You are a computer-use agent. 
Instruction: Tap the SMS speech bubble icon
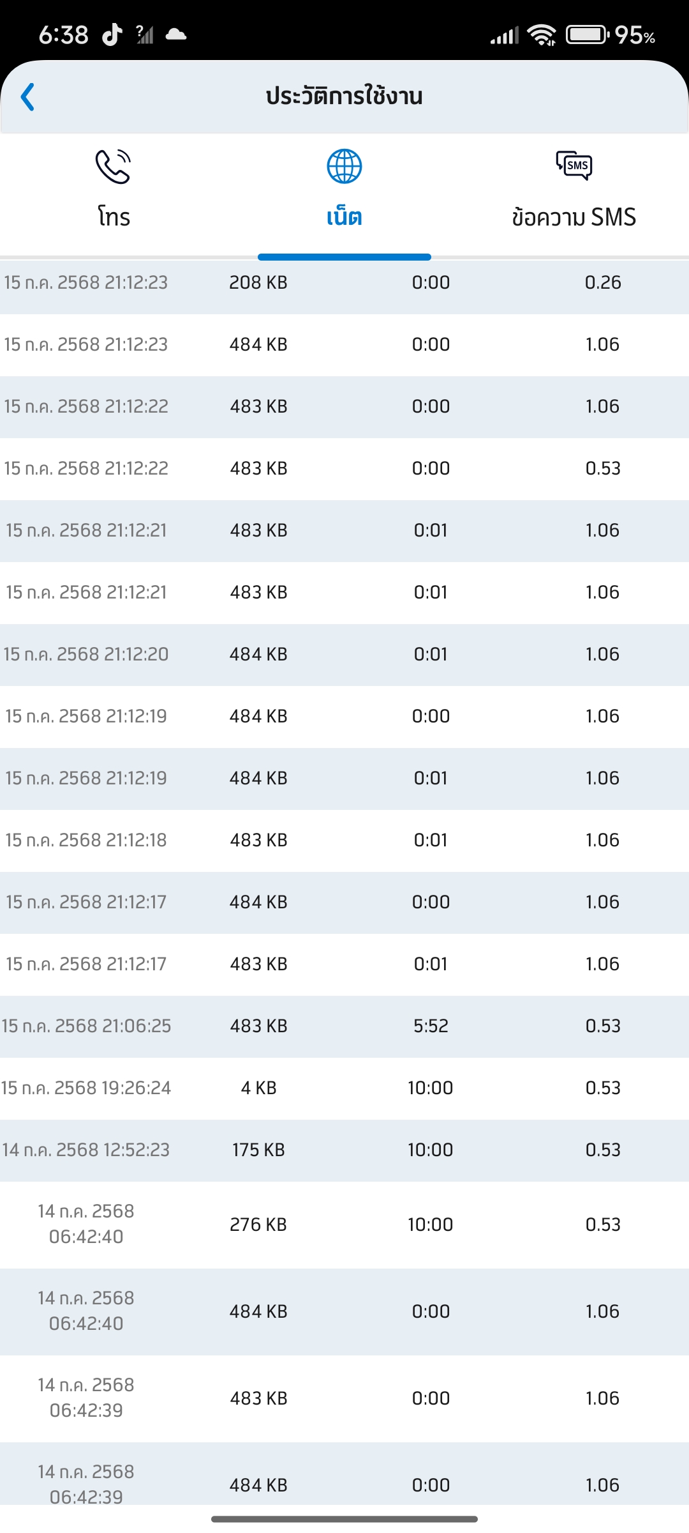574,166
